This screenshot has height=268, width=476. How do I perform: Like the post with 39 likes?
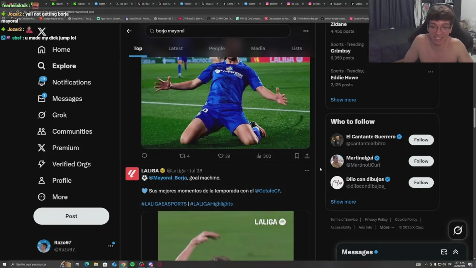[x=224, y=156]
